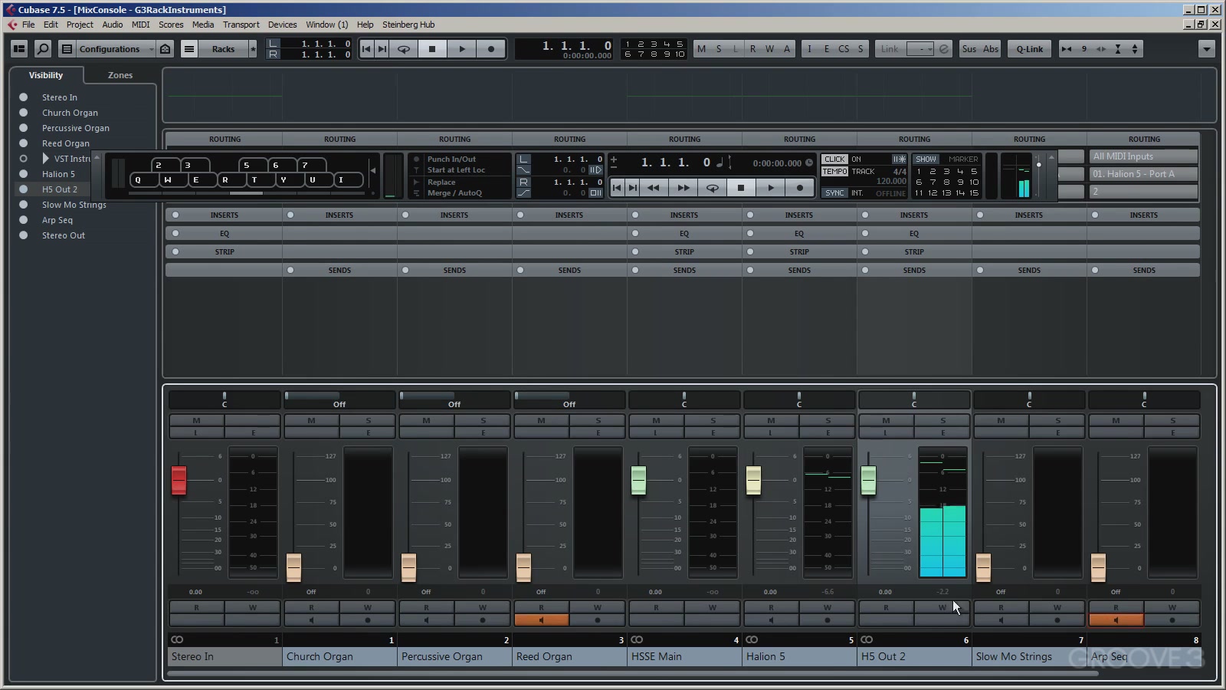The width and height of the screenshot is (1226, 690).
Task: Select All MIDI Inputs routing field
Action: coord(1143,156)
